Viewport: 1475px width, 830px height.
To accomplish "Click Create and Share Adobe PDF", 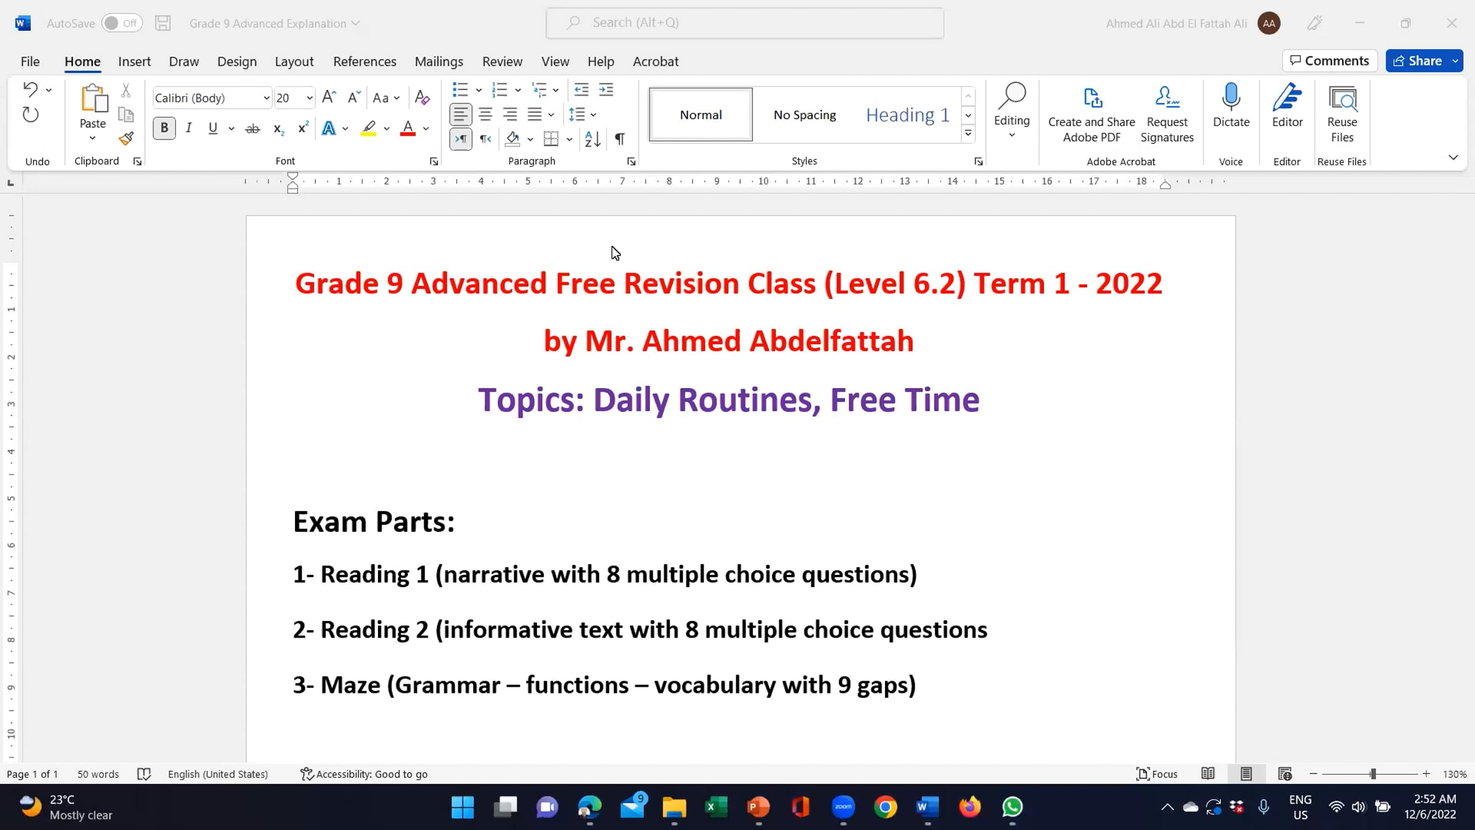I will click(1091, 113).
